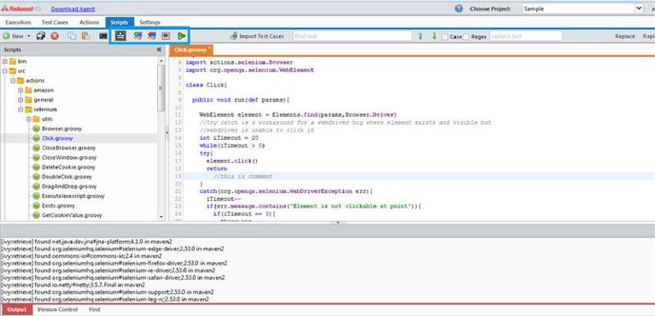Click the '//this is comment' line
Viewport: 655px width, 316px height.
click(x=243, y=177)
